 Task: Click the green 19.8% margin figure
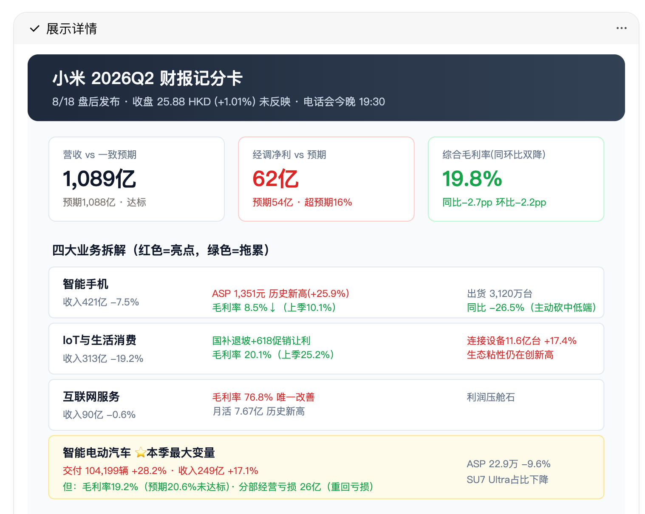pyautogui.click(x=472, y=178)
